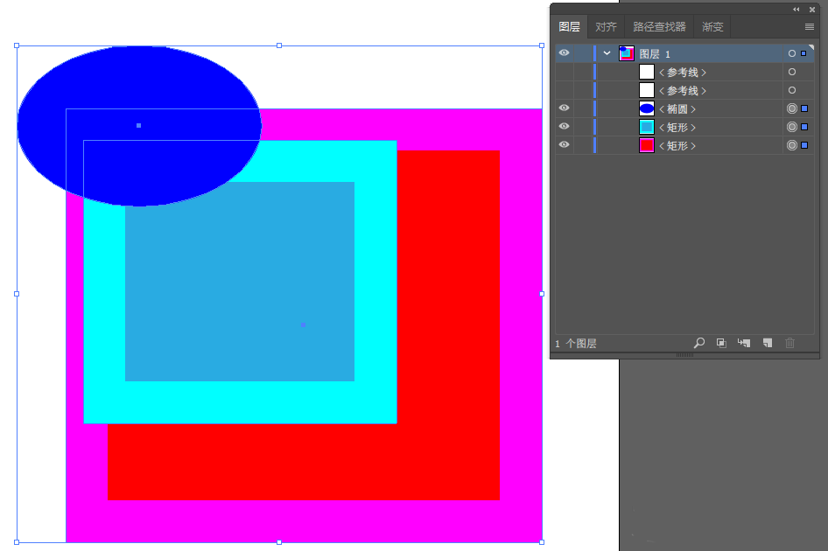Hide the 椭圆 layer item

pyautogui.click(x=564, y=108)
